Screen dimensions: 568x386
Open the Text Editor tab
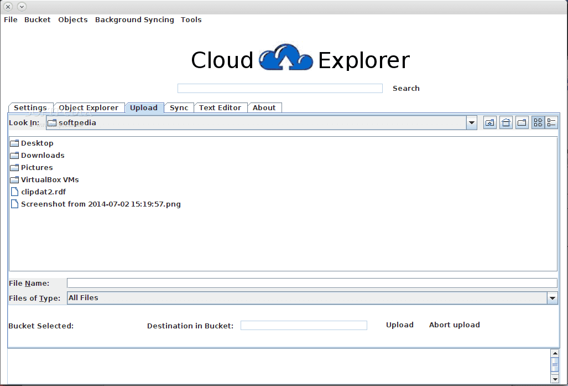click(x=220, y=108)
